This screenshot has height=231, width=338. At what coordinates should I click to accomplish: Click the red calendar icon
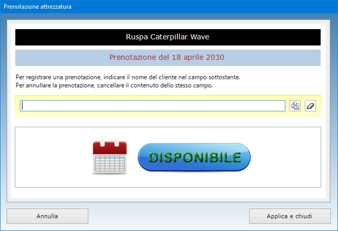[x=110, y=157]
